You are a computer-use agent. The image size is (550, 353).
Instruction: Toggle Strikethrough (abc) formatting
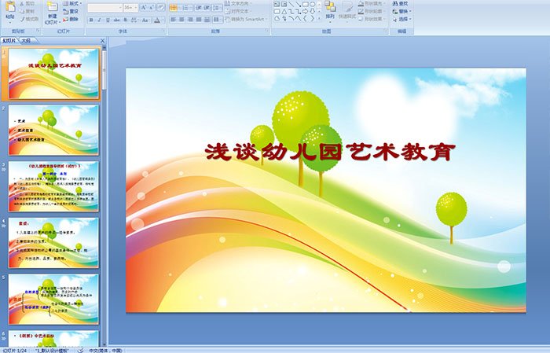(116, 20)
